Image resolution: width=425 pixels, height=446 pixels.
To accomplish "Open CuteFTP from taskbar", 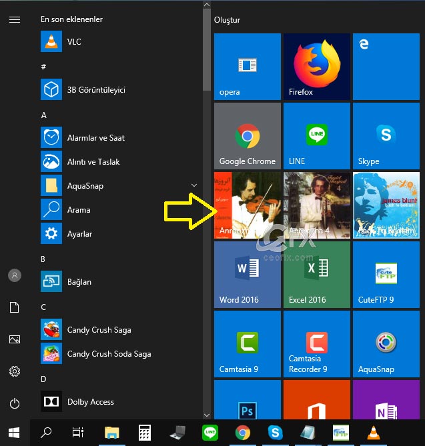I will pos(341,433).
